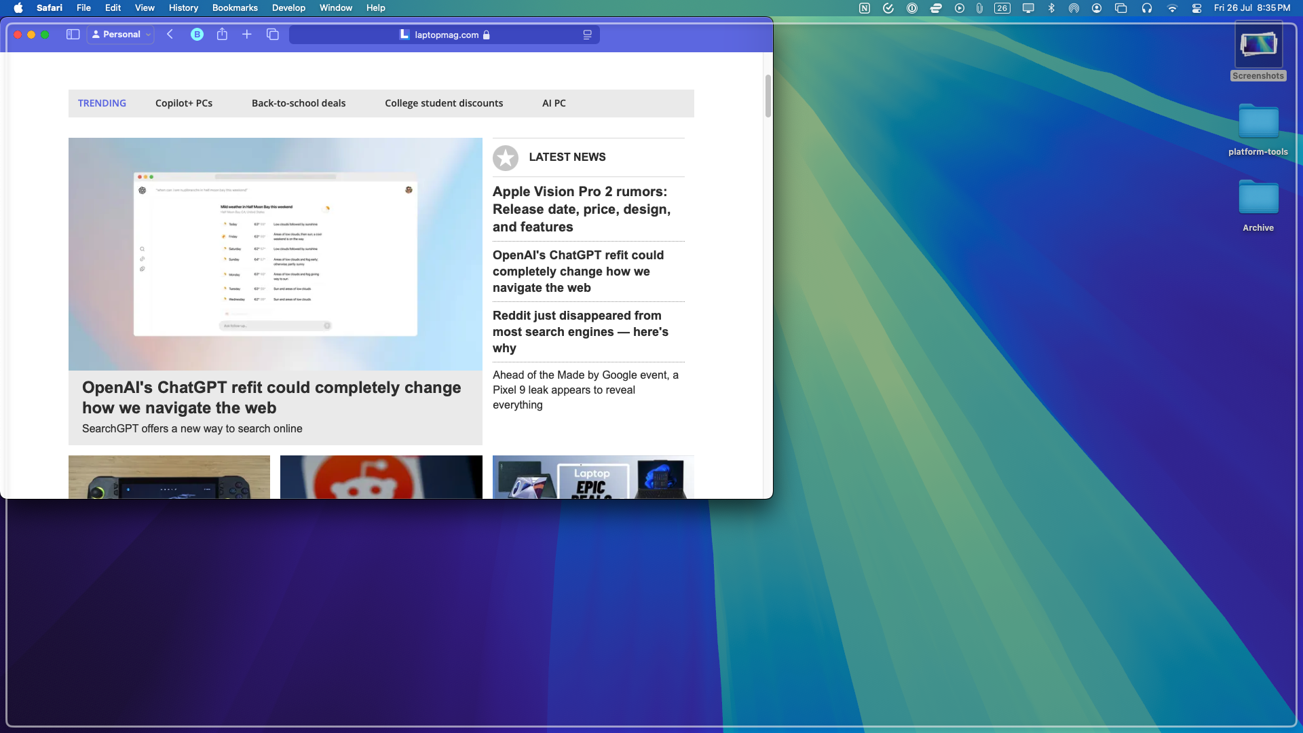Show Reader view icon in address bar
The width and height of the screenshot is (1303, 733).
[587, 35]
